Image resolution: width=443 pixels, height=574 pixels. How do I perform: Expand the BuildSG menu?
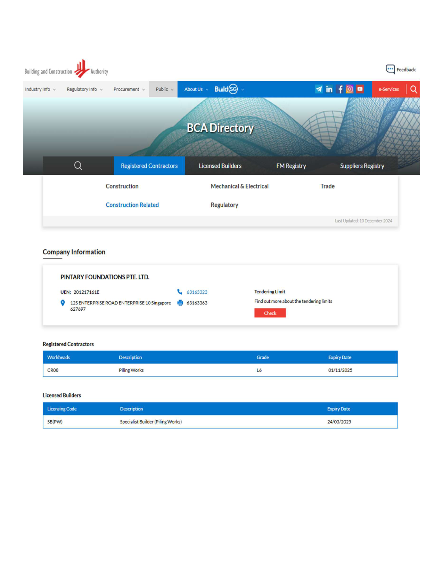pos(229,89)
